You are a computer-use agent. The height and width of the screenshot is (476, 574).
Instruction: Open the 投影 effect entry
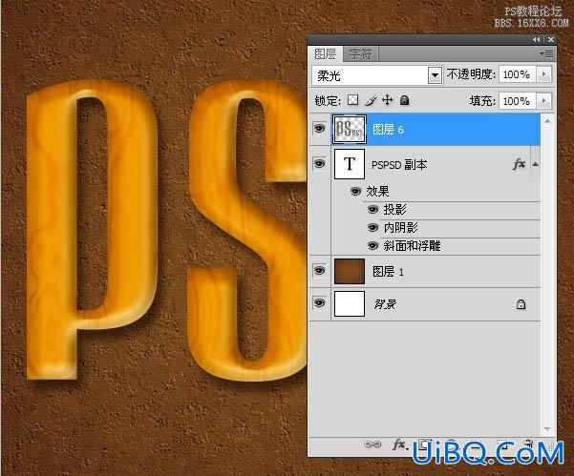click(394, 210)
